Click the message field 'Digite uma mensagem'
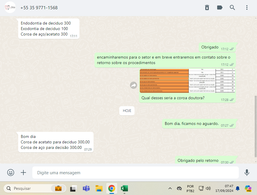This screenshot has width=257, height=195. click(135, 172)
